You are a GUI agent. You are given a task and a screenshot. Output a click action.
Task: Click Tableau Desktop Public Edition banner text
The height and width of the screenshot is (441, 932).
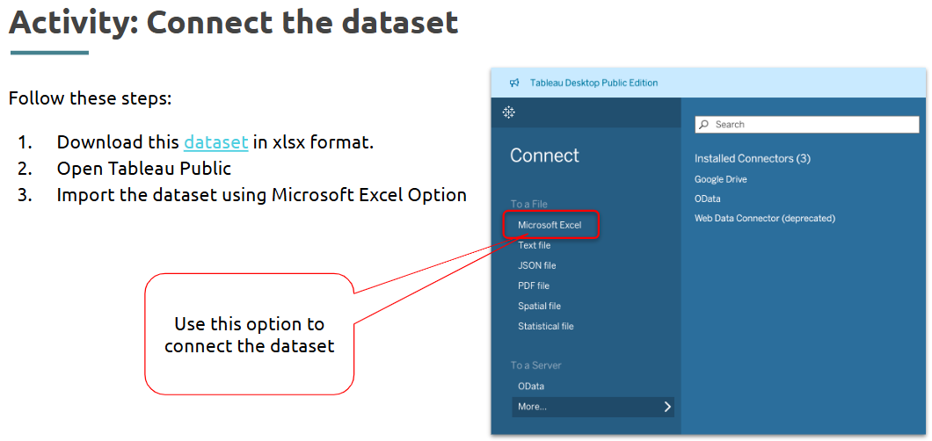pyautogui.click(x=593, y=83)
